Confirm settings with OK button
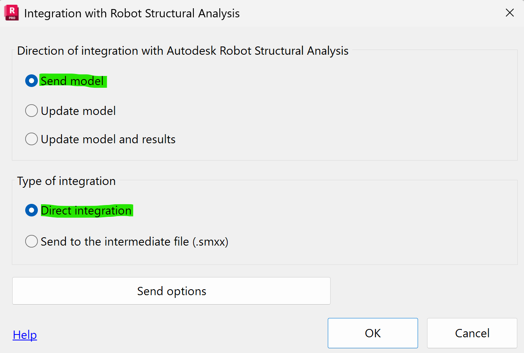 click(x=372, y=333)
